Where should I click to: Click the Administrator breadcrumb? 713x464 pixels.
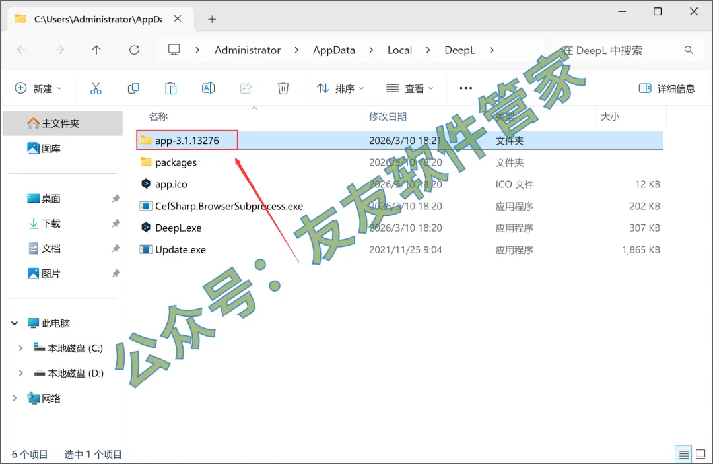pos(248,50)
